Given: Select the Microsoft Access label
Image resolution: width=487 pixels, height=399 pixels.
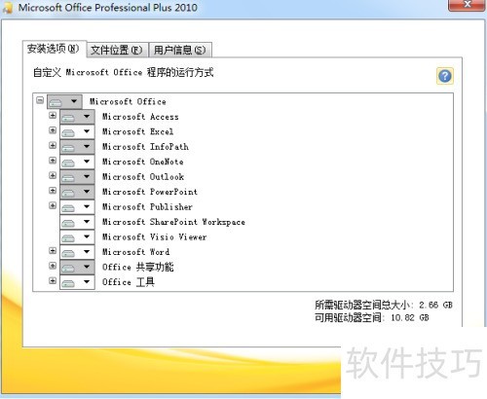Looking at the screenshot, I should [140, 117].
